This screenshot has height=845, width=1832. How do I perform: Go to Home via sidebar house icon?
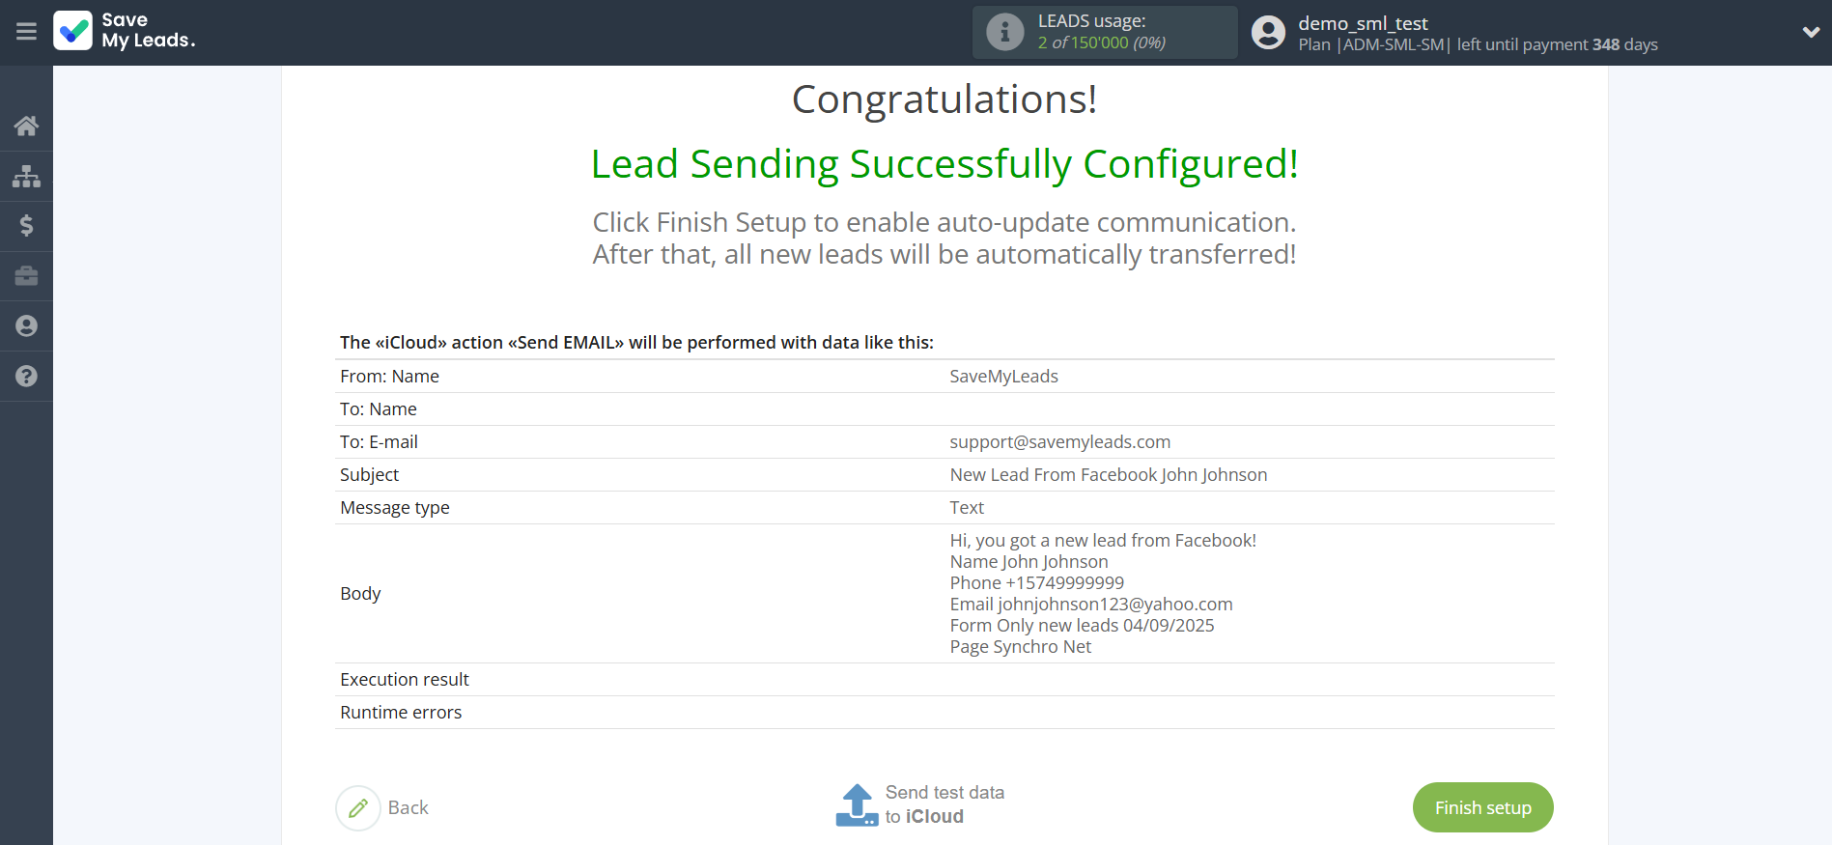[26, 126]
